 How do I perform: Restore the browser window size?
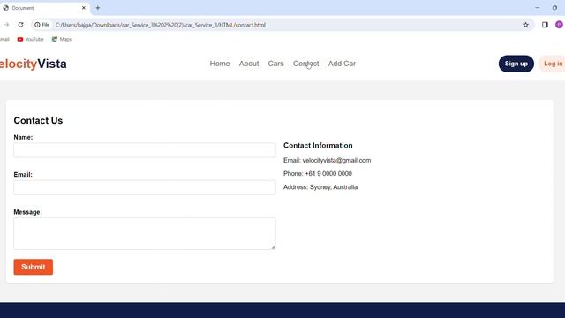click(x=554, y=8)
